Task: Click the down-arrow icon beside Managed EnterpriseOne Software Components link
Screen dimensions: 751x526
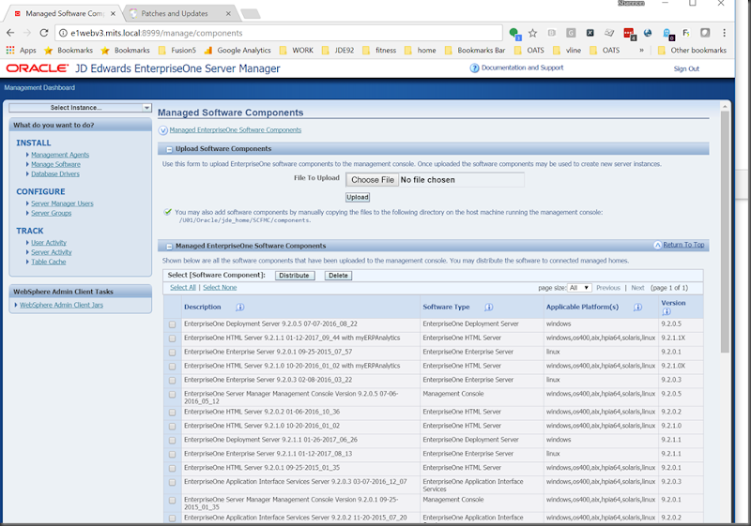Action: click(162, 130)
